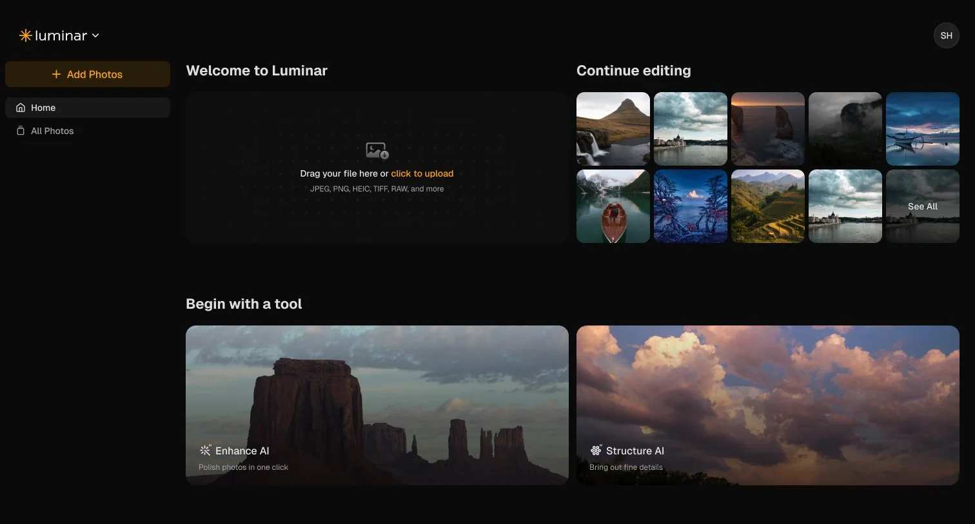
Task: Open the blue trees mountain thumbnail
Action: point(691,206)
